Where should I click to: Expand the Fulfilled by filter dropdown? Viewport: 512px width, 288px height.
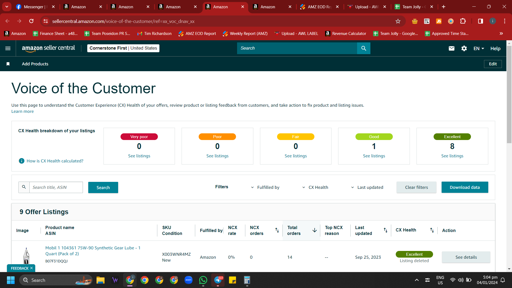(x=265, y=187)
